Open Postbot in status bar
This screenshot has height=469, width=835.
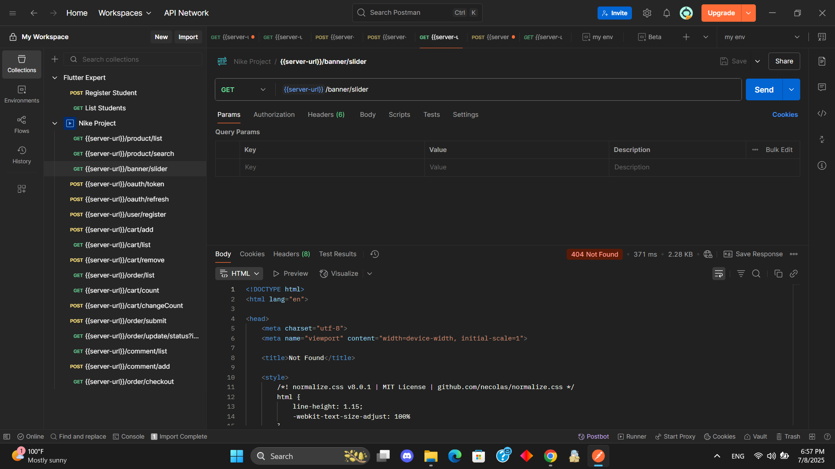(x=593, y=436)
